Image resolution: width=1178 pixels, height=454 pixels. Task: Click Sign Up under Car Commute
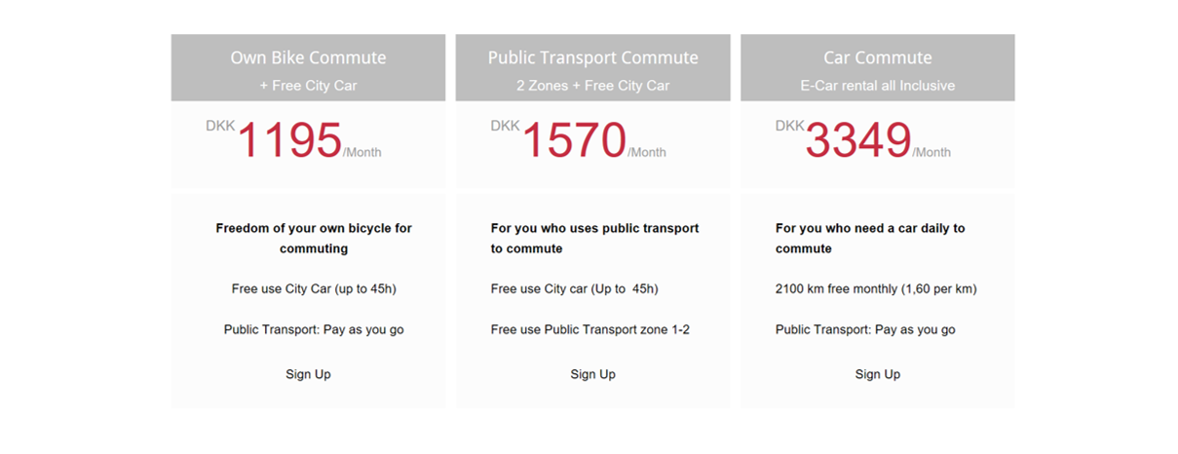877,374
